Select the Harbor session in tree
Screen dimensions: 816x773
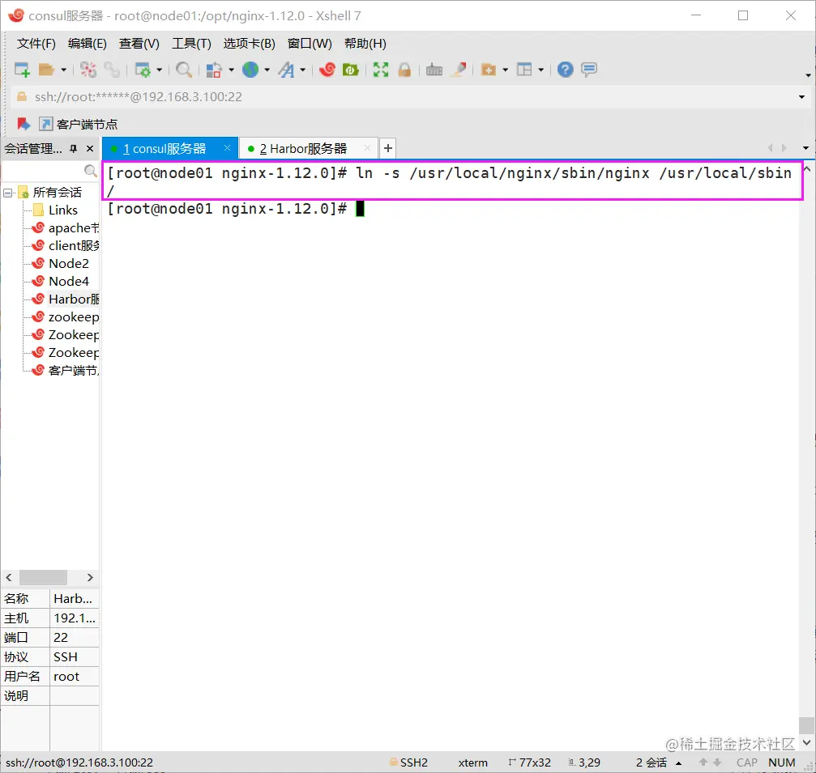point(66,299)
